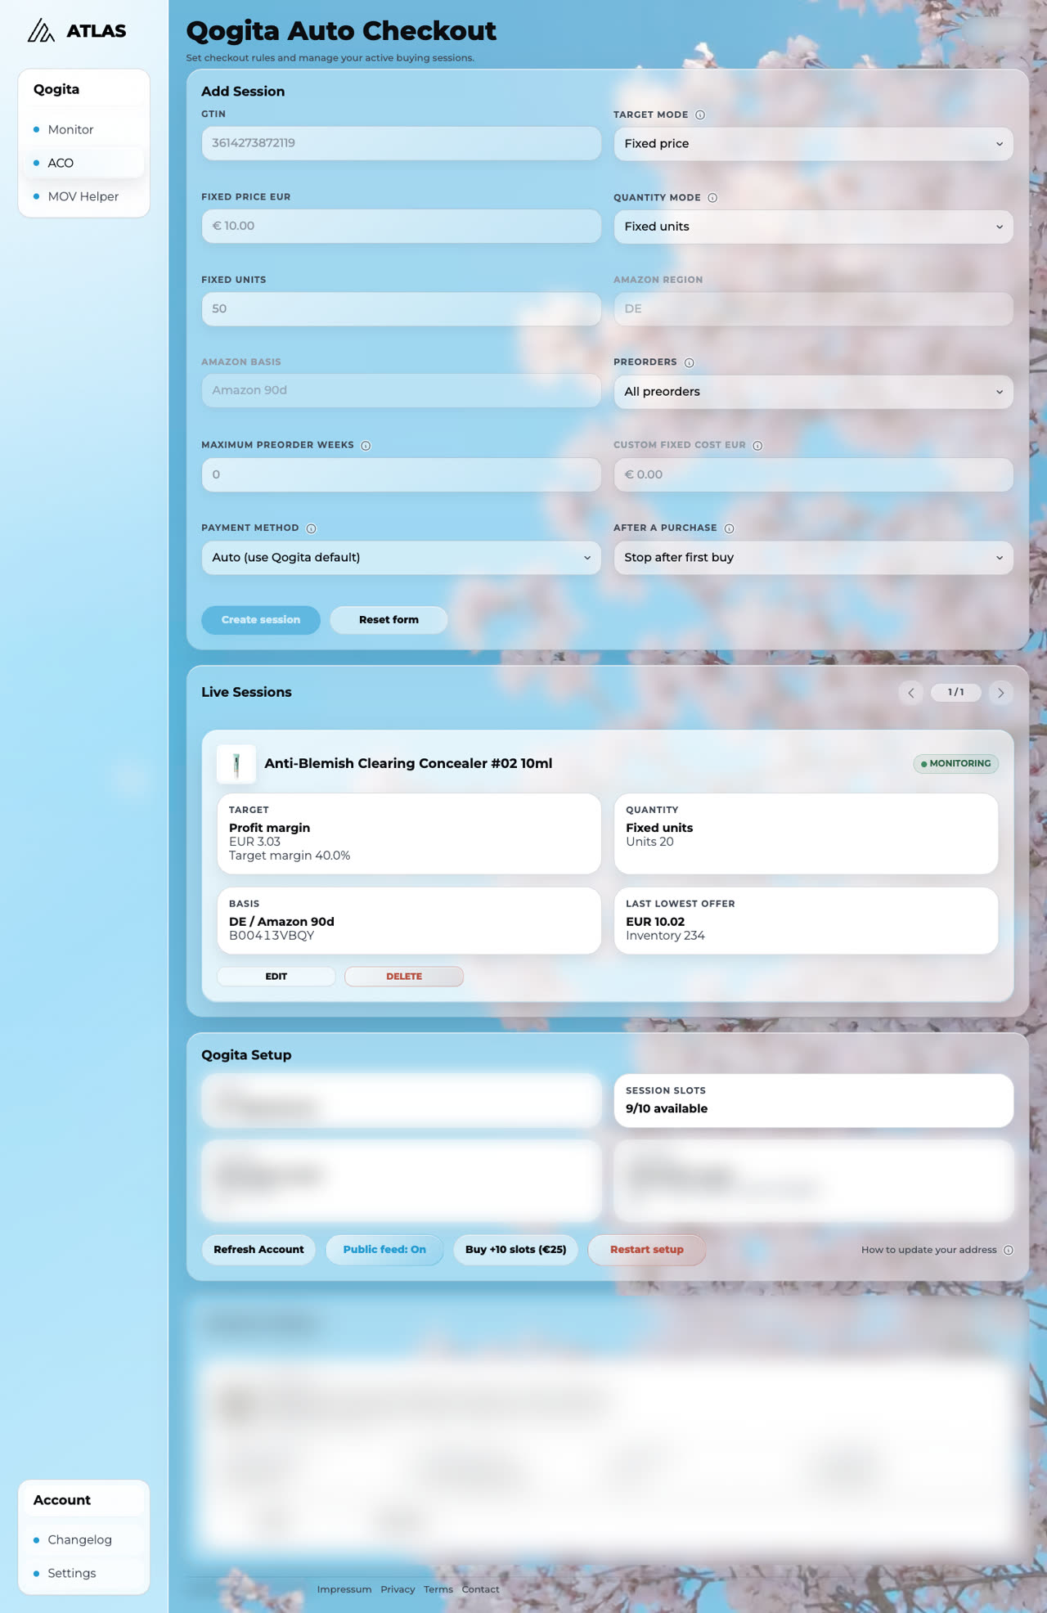Click Anti-Blemish Clearing Concealer session title
Image resolution: width=1047 pixels, height=1613 pixels.
[408, 764]
